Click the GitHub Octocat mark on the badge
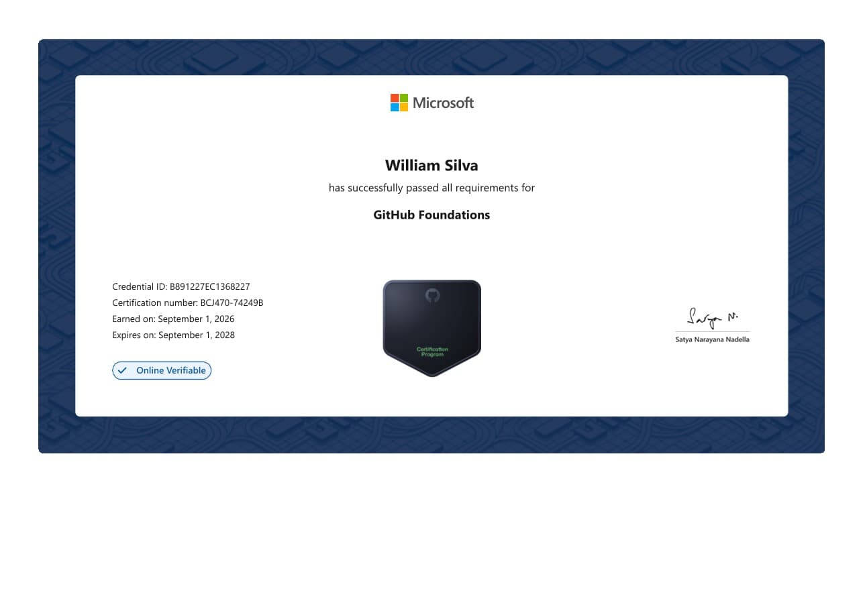The image size is (863, 609). (432, 295)
